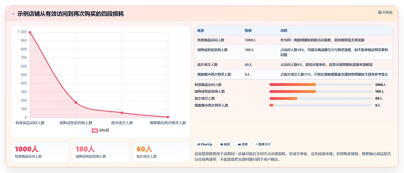This screenshot has width=404, height=173.
Task: Click the 观察期内再次购买人数 progress bar
Action: tap(321, 105)
